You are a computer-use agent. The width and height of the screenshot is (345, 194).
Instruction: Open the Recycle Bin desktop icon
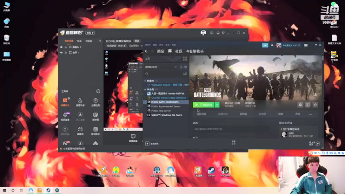(x=6, y=40)
